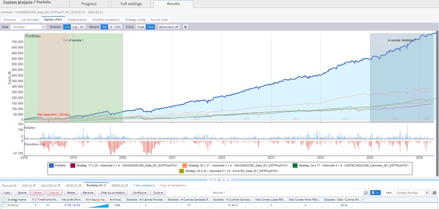Open the Full settings tab
The image size is (439, 209).
(x=131, y=4)
